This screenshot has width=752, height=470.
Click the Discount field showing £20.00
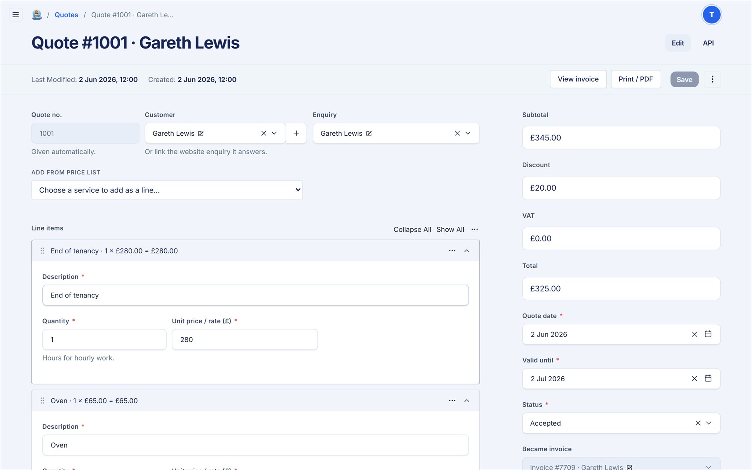tap(621, 188)
